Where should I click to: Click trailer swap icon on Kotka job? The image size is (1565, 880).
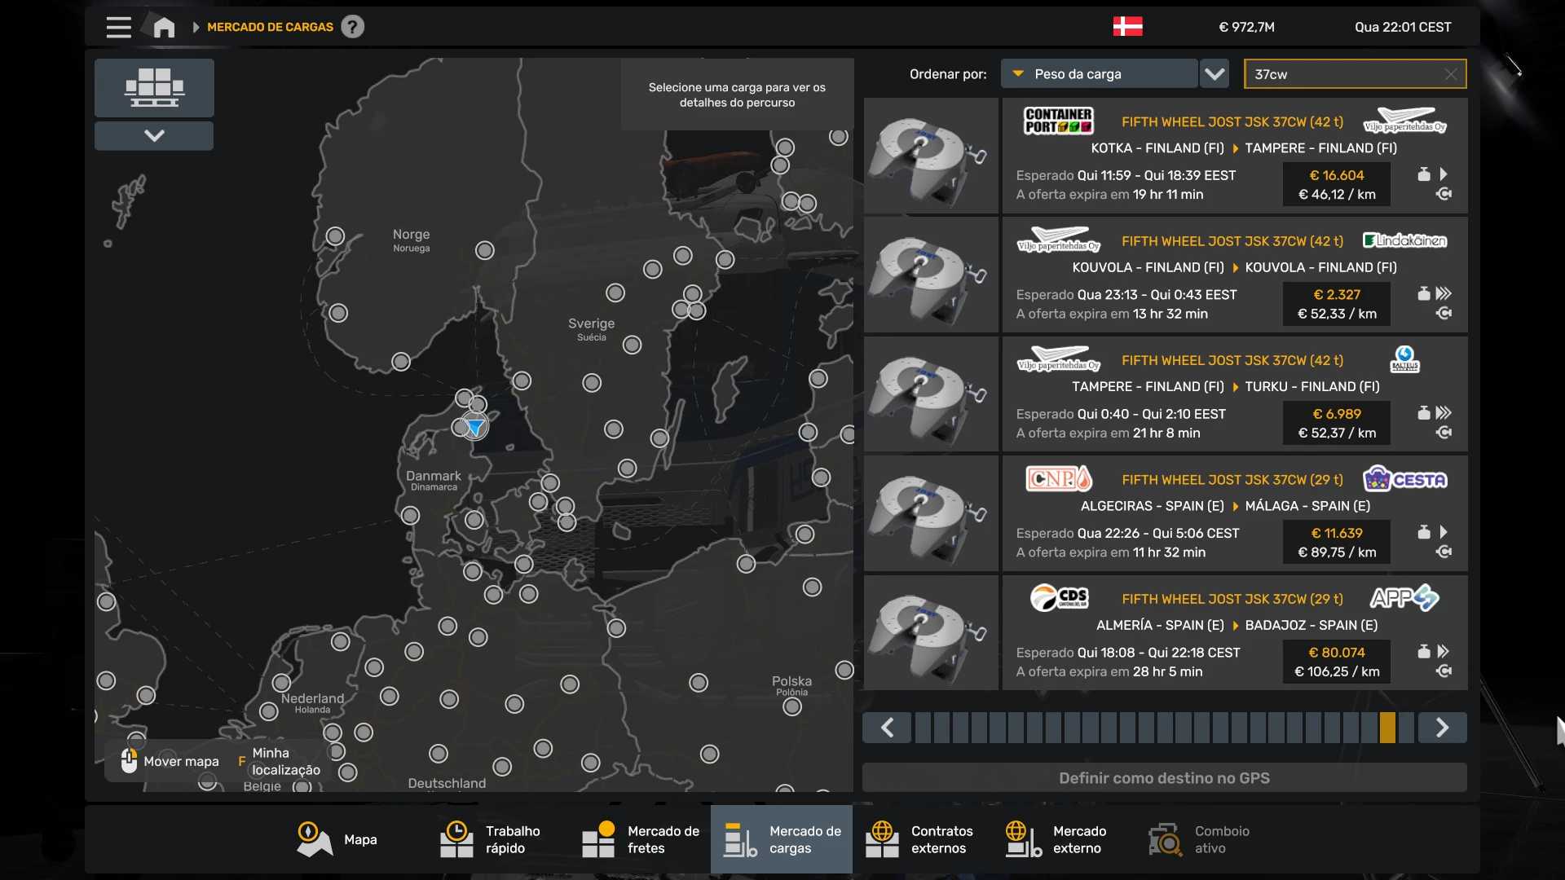click(x=1444, y=194)
